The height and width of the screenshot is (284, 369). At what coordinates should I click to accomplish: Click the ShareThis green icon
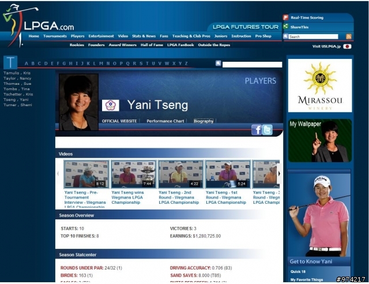point(286,27)
